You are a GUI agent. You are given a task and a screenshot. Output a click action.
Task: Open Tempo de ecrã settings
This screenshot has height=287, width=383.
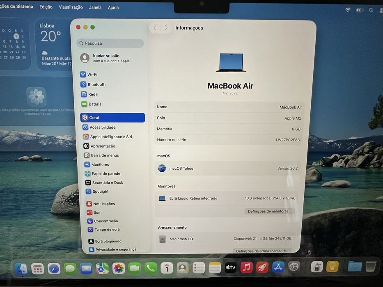click(104, 230)
